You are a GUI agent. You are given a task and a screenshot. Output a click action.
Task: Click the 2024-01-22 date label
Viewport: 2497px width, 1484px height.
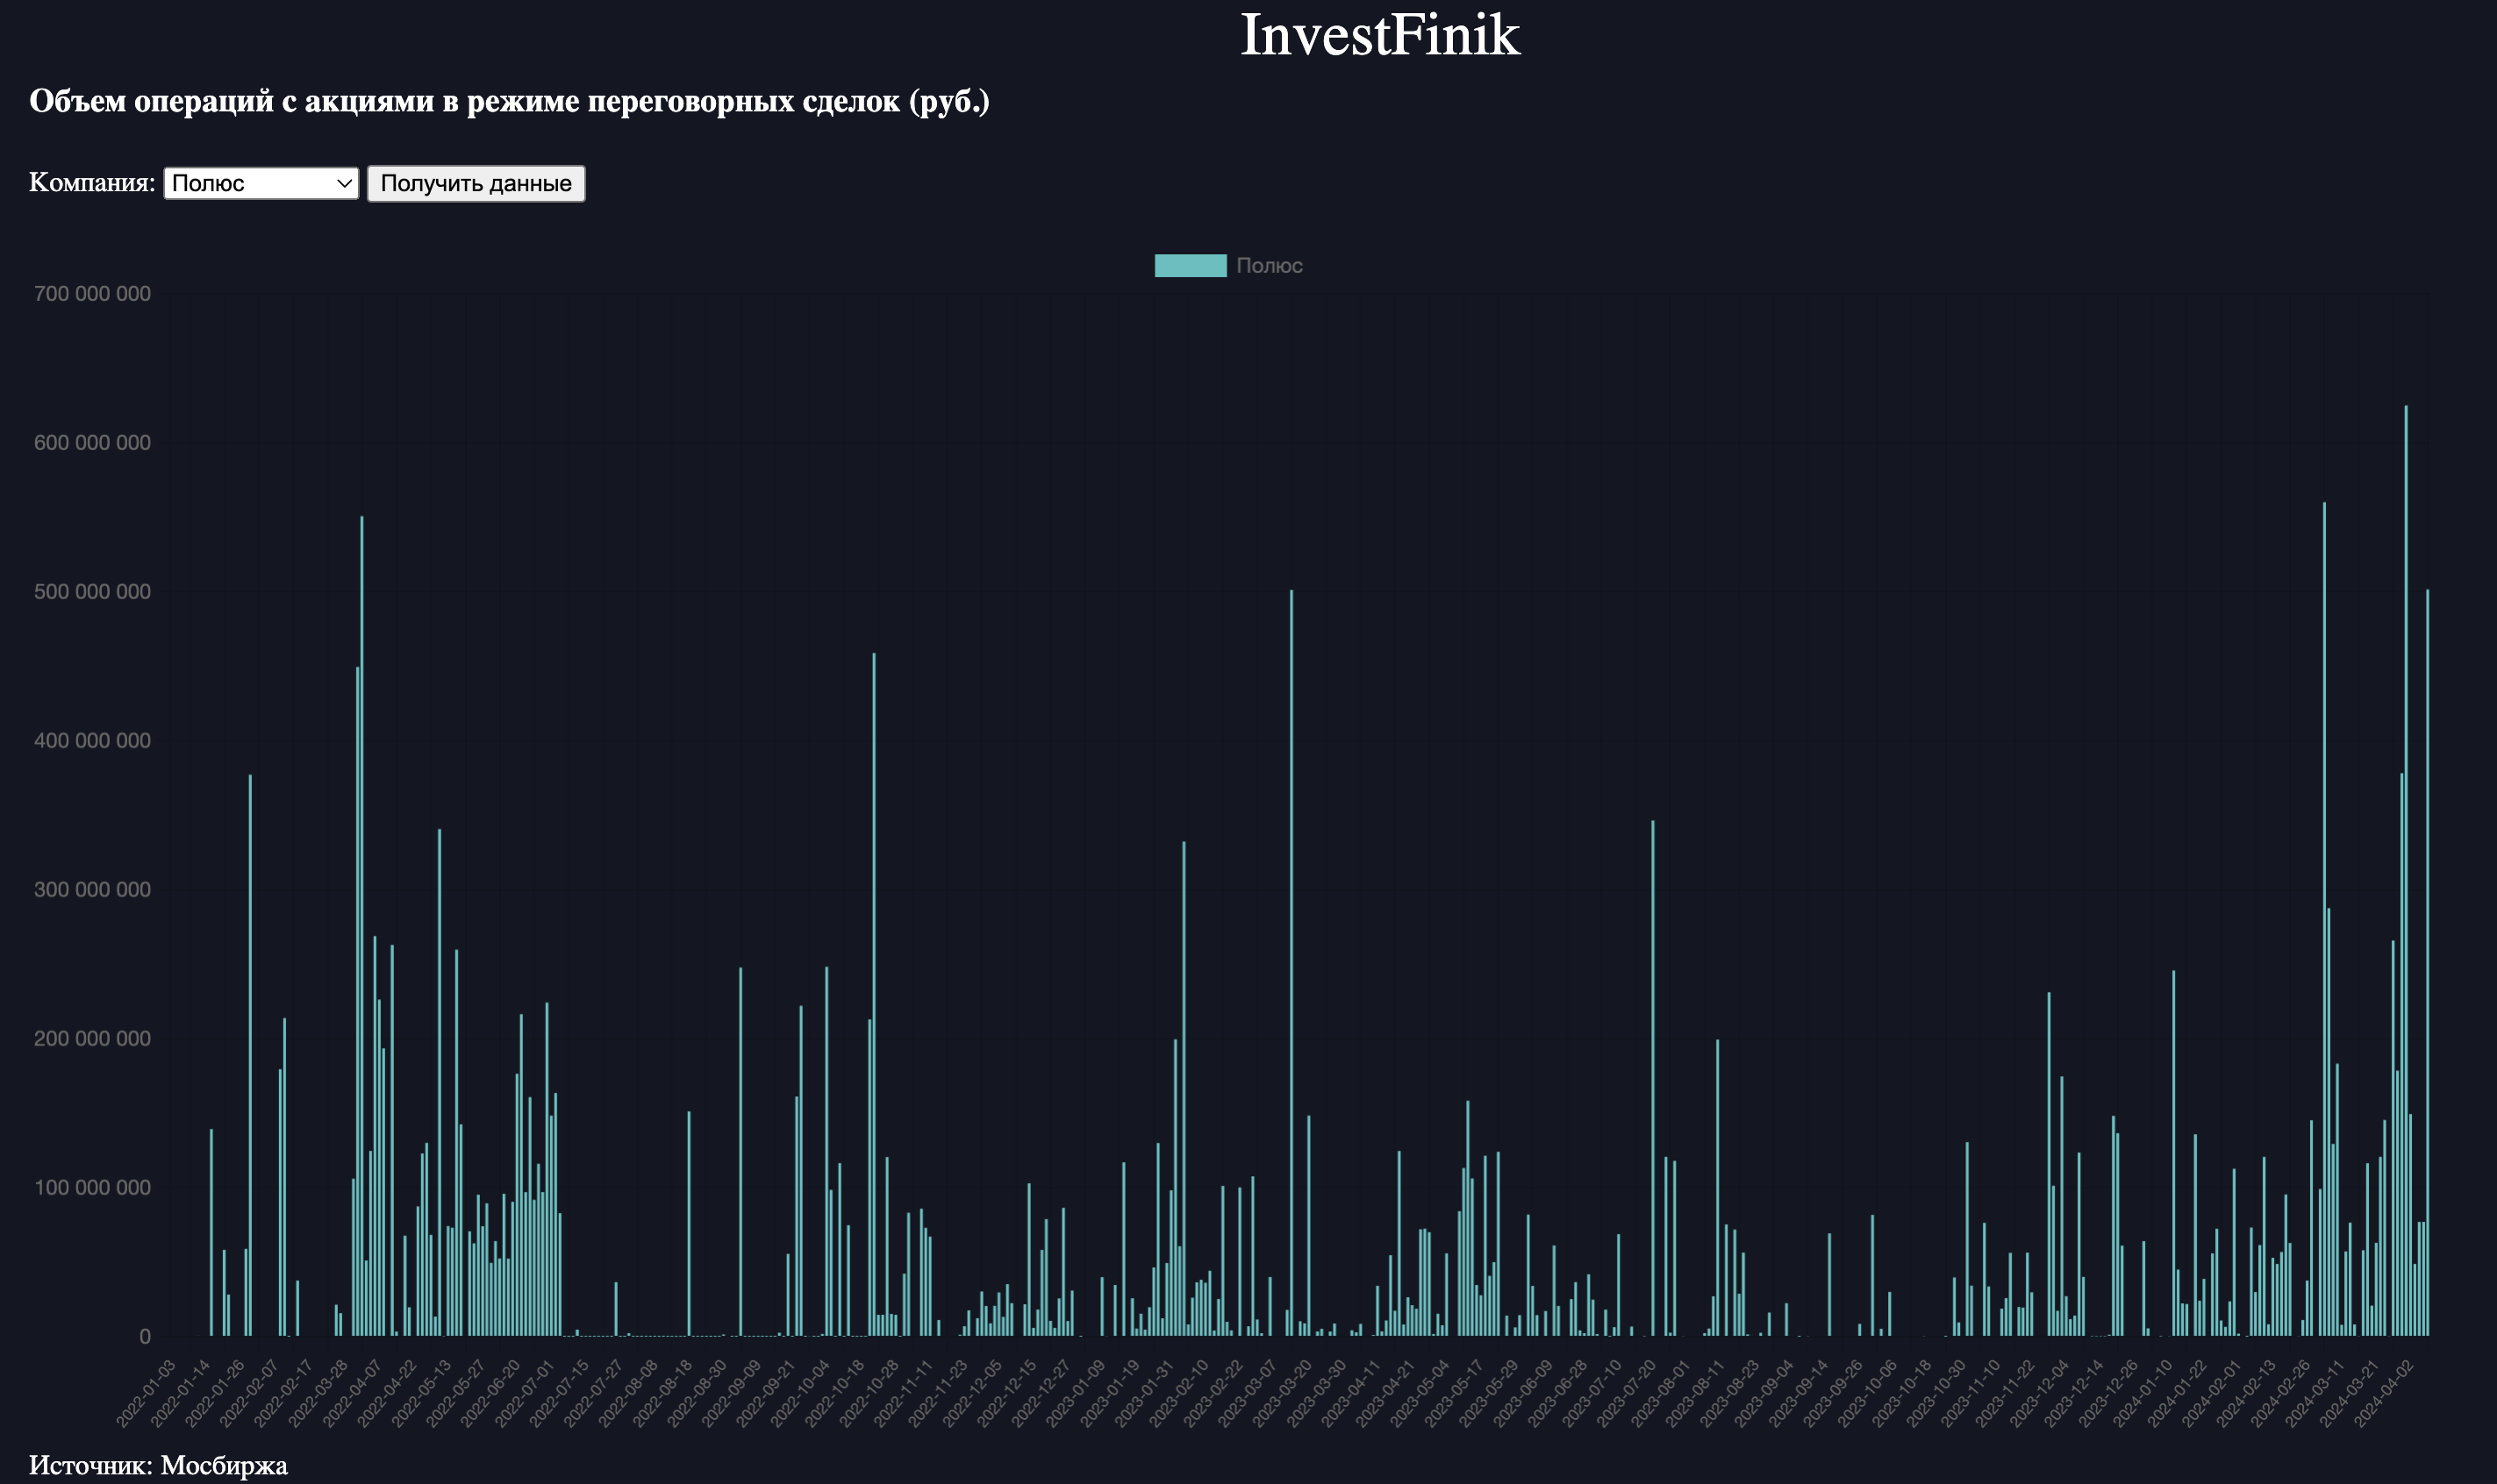pyautogui.click(x=2179, y=1392)
